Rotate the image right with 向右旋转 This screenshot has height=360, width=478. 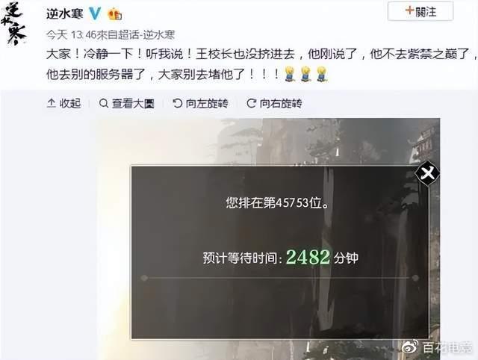click(x=274, y=104)
